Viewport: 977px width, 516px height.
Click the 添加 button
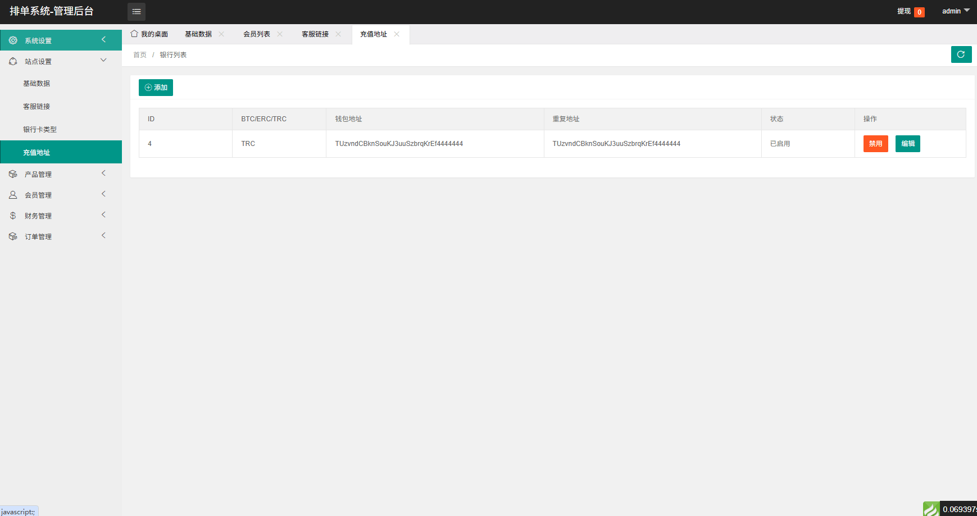click(156, 88)
